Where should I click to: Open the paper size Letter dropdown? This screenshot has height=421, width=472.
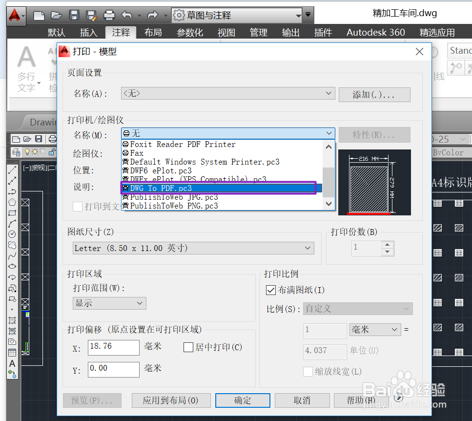[x=193, y=248]
